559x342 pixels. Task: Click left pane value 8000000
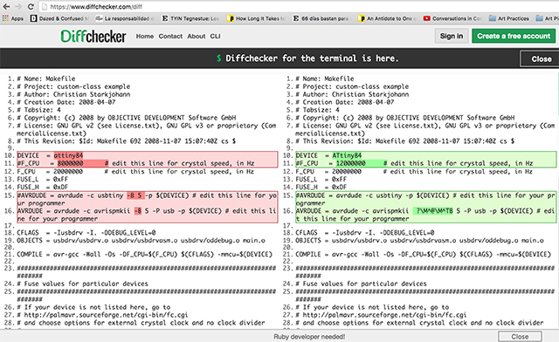click(x=70, y=163)
